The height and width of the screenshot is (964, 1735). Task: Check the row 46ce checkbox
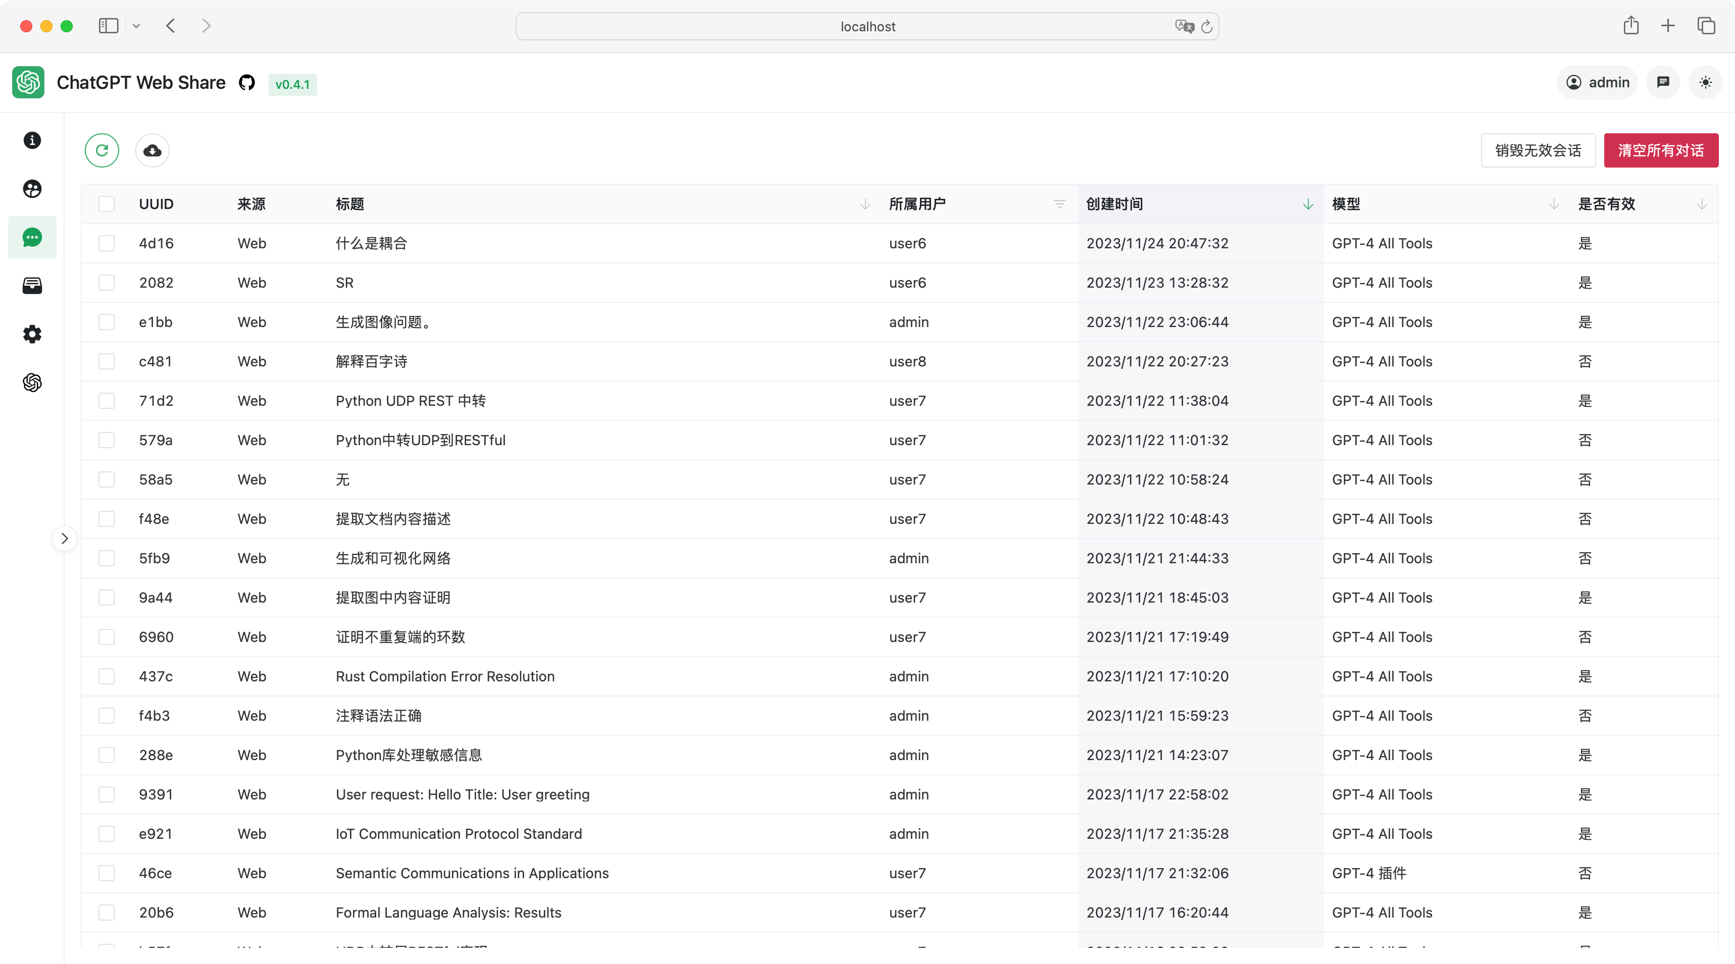107,873
